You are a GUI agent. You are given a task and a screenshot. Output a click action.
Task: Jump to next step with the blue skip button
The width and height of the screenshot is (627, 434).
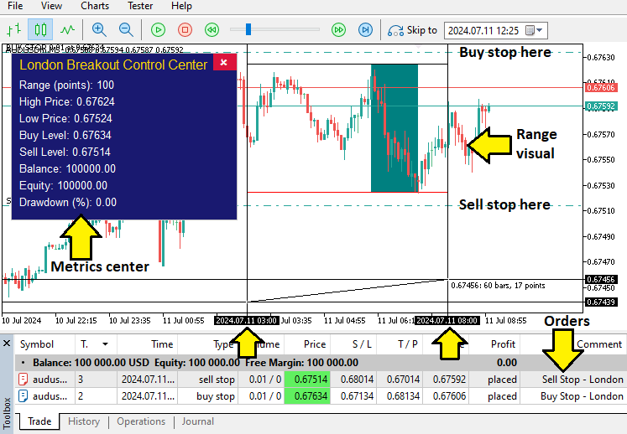pyautogui.click(x=365, y=30)
